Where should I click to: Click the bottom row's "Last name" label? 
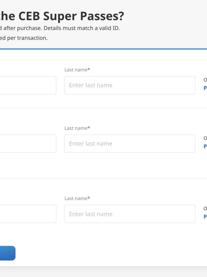tap(76, 198)
